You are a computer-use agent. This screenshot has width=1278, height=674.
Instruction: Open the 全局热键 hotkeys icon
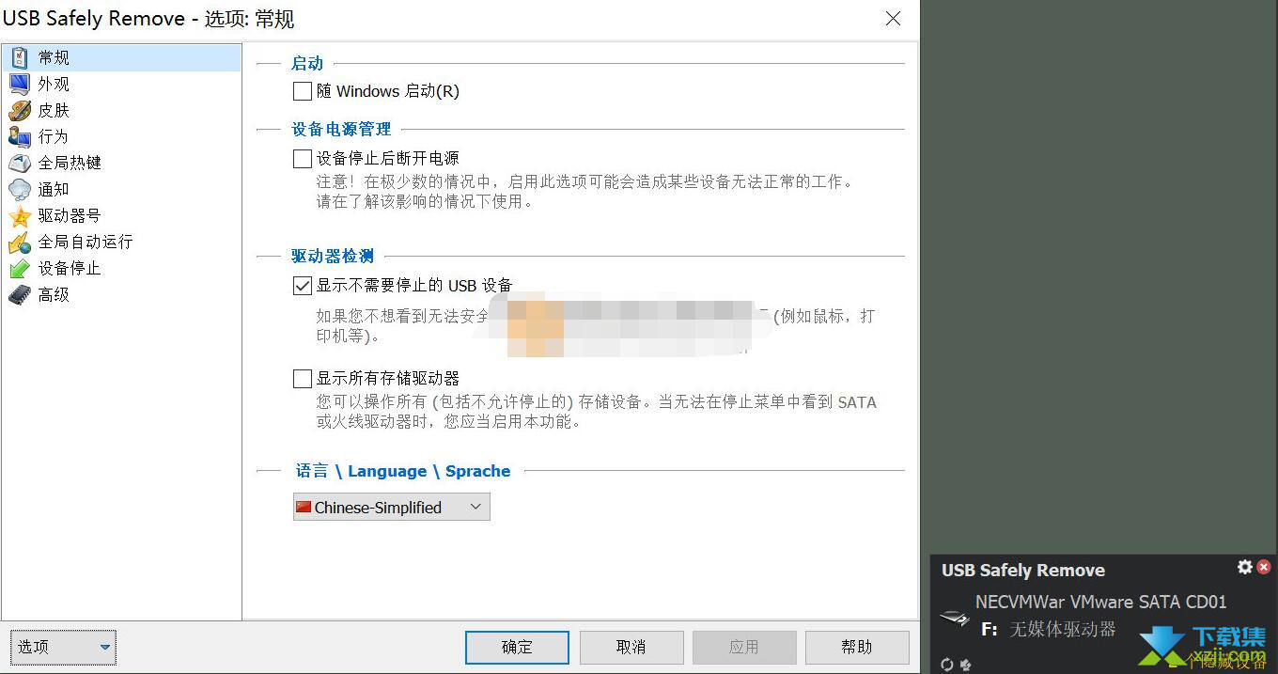pos(20,163)
